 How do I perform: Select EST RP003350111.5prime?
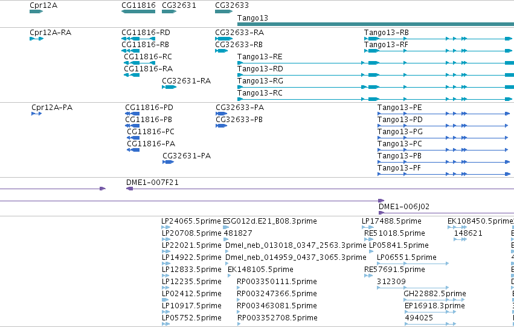click(277, 282)
